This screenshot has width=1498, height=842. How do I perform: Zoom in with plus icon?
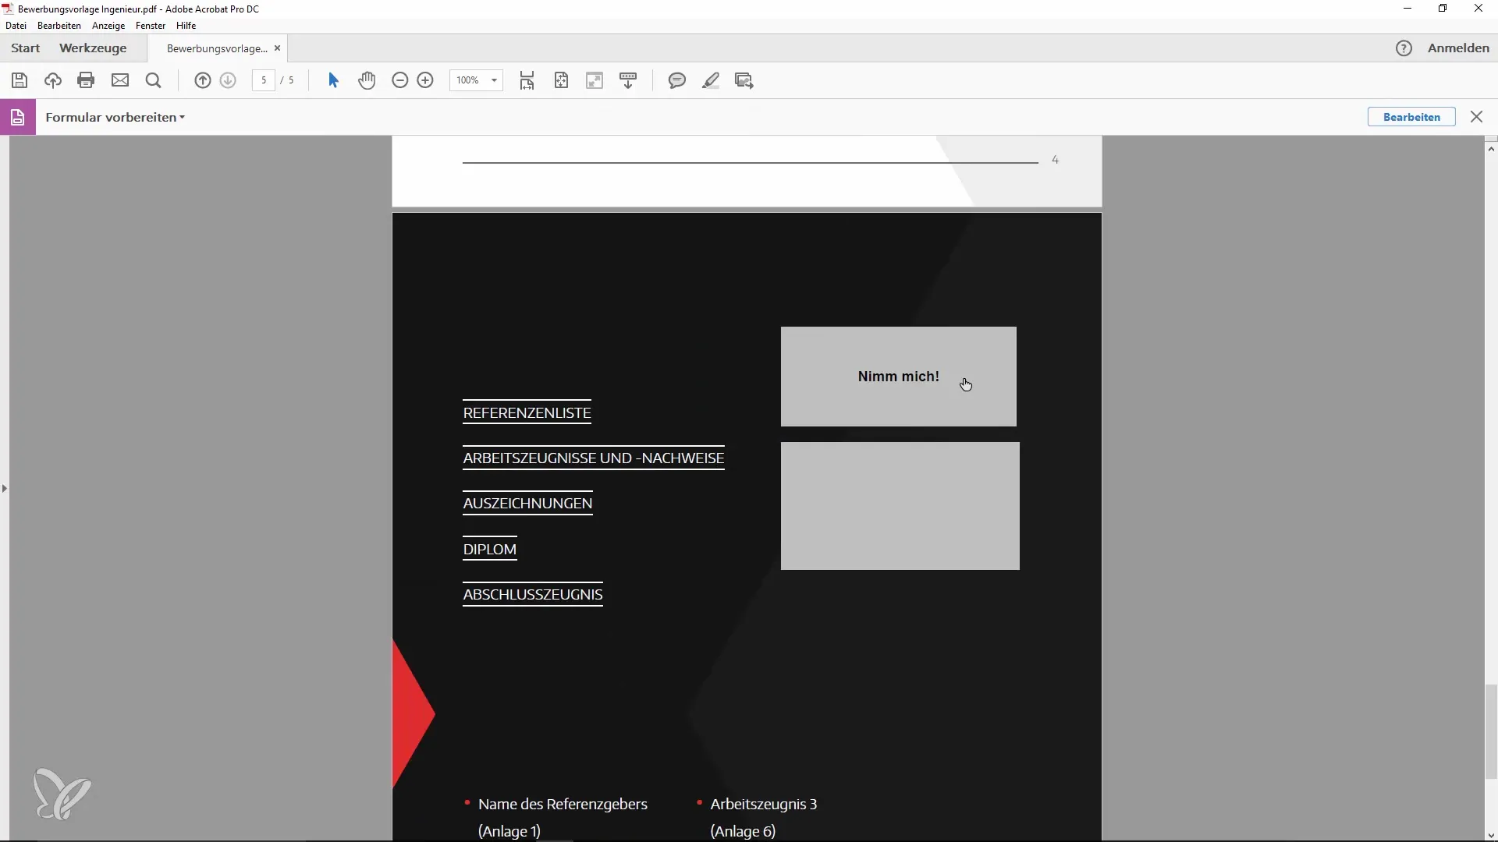(425, 80)
